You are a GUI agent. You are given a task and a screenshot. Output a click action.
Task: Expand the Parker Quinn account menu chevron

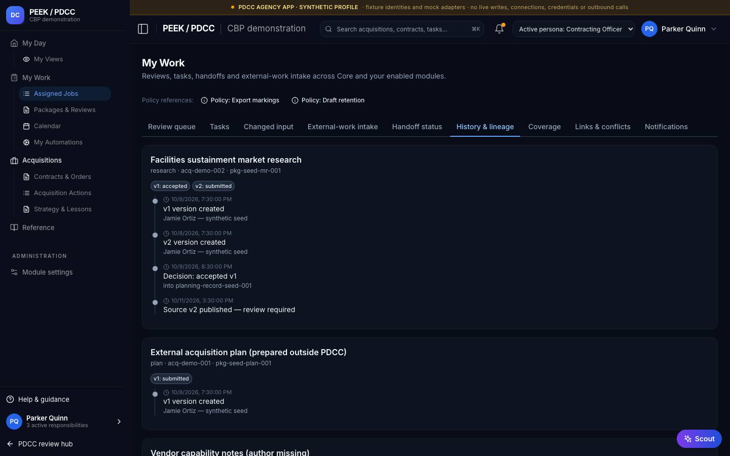click(x=714, y=29)
